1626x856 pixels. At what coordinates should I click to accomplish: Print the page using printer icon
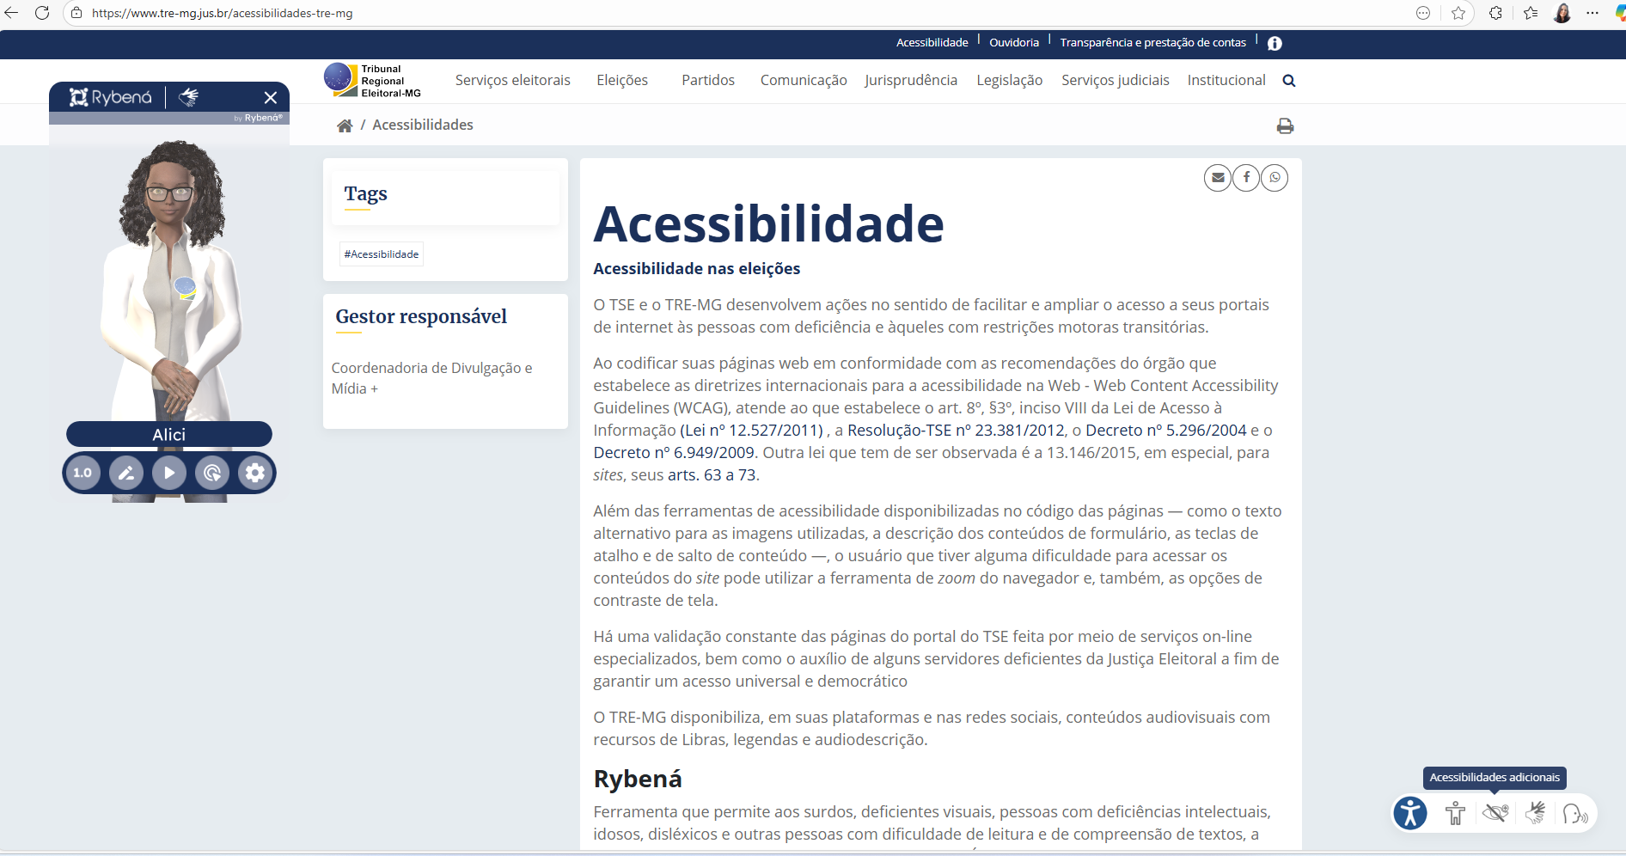(x=1285, y=126)
